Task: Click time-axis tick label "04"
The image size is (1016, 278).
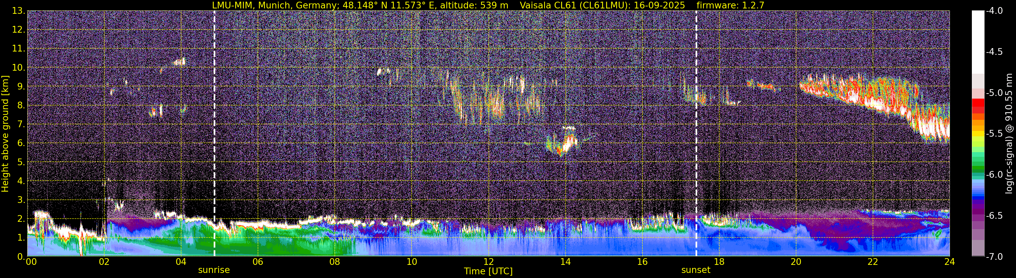Action: tap(181, 262)
